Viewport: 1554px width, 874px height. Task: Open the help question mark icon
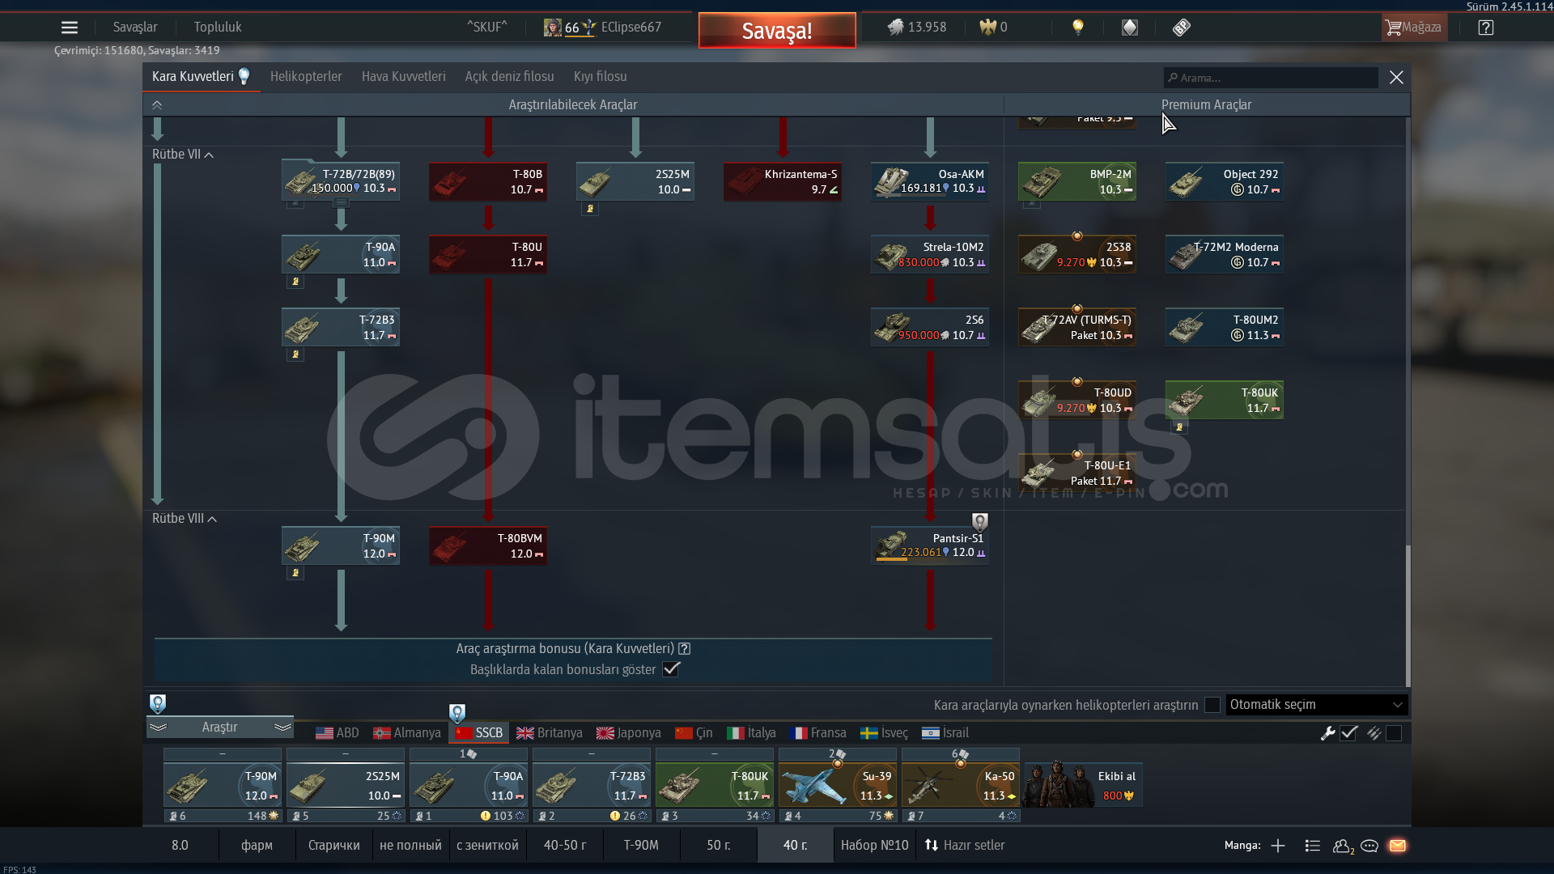(x=1485, y=28)
